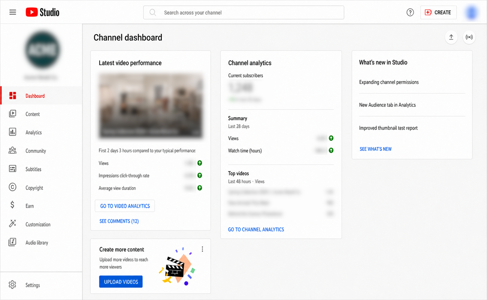This screenshot has width=487, height=300.
Task: Click the Go live broadcast icon
Action: tap(469, 37)
